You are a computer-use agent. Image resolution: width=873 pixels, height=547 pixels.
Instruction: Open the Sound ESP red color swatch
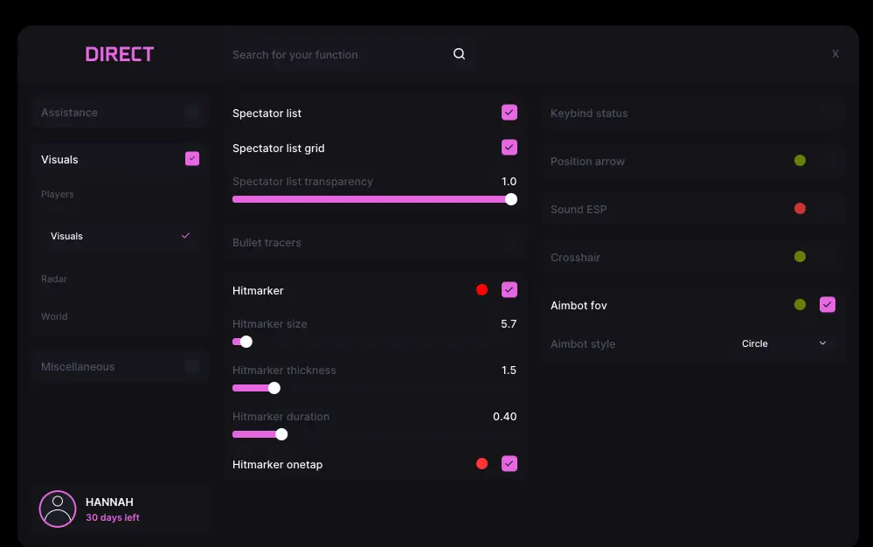point(800,209)
